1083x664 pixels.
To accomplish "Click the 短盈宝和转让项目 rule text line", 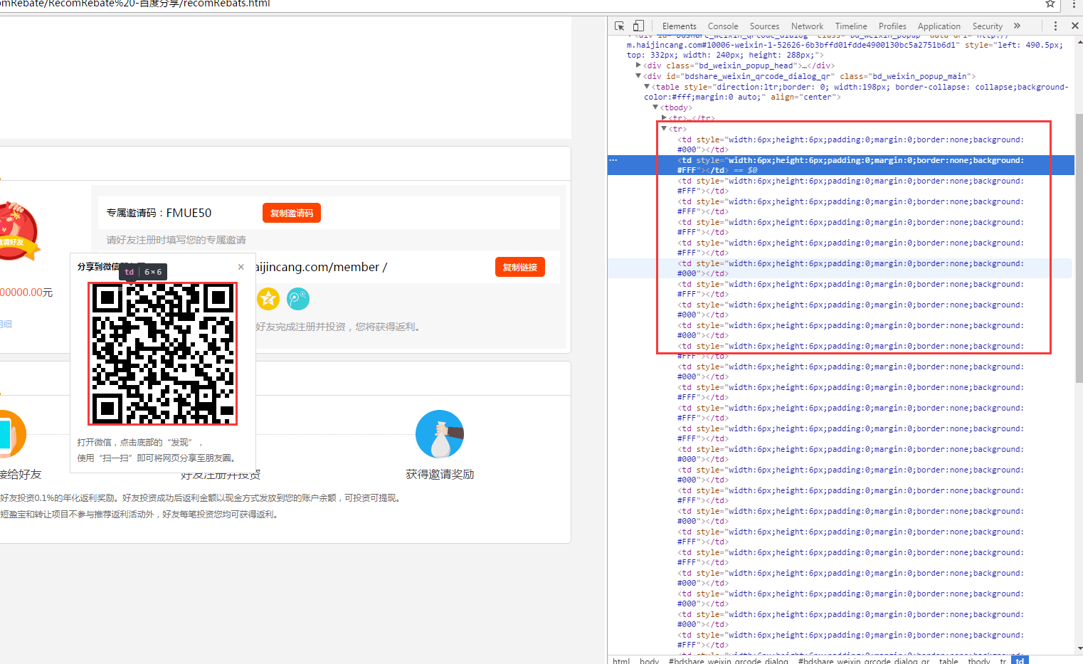I will [x=139, y=514].
